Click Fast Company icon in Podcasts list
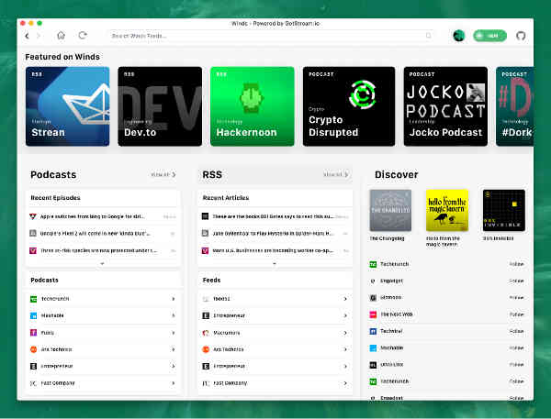551x419 pixels. pos(33,383)
